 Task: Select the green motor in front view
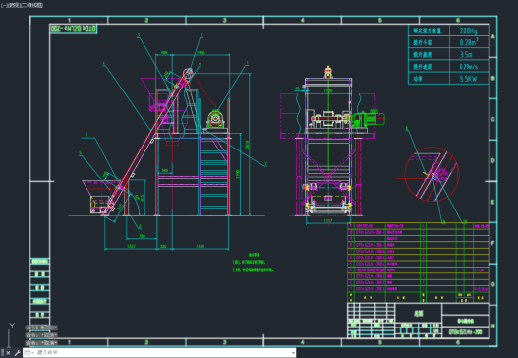[x=369, y=119]
